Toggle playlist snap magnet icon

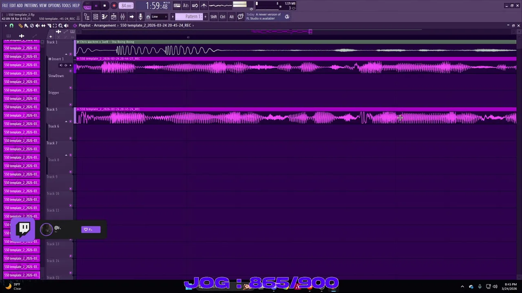click(x=11, y=26)
